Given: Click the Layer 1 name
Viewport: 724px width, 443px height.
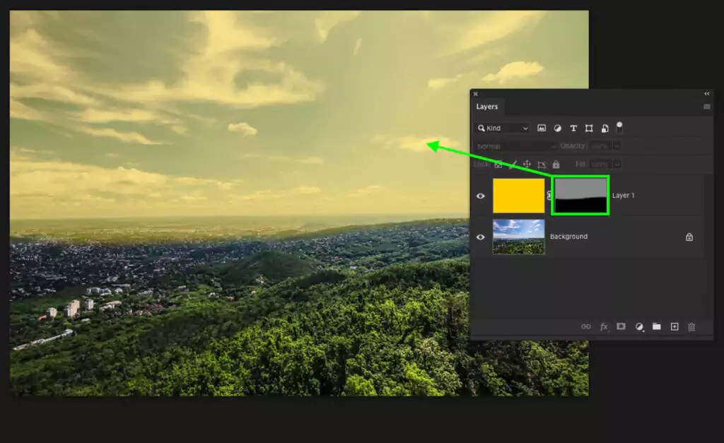Looking at the screenshot, I should click(x=623, y=196).
